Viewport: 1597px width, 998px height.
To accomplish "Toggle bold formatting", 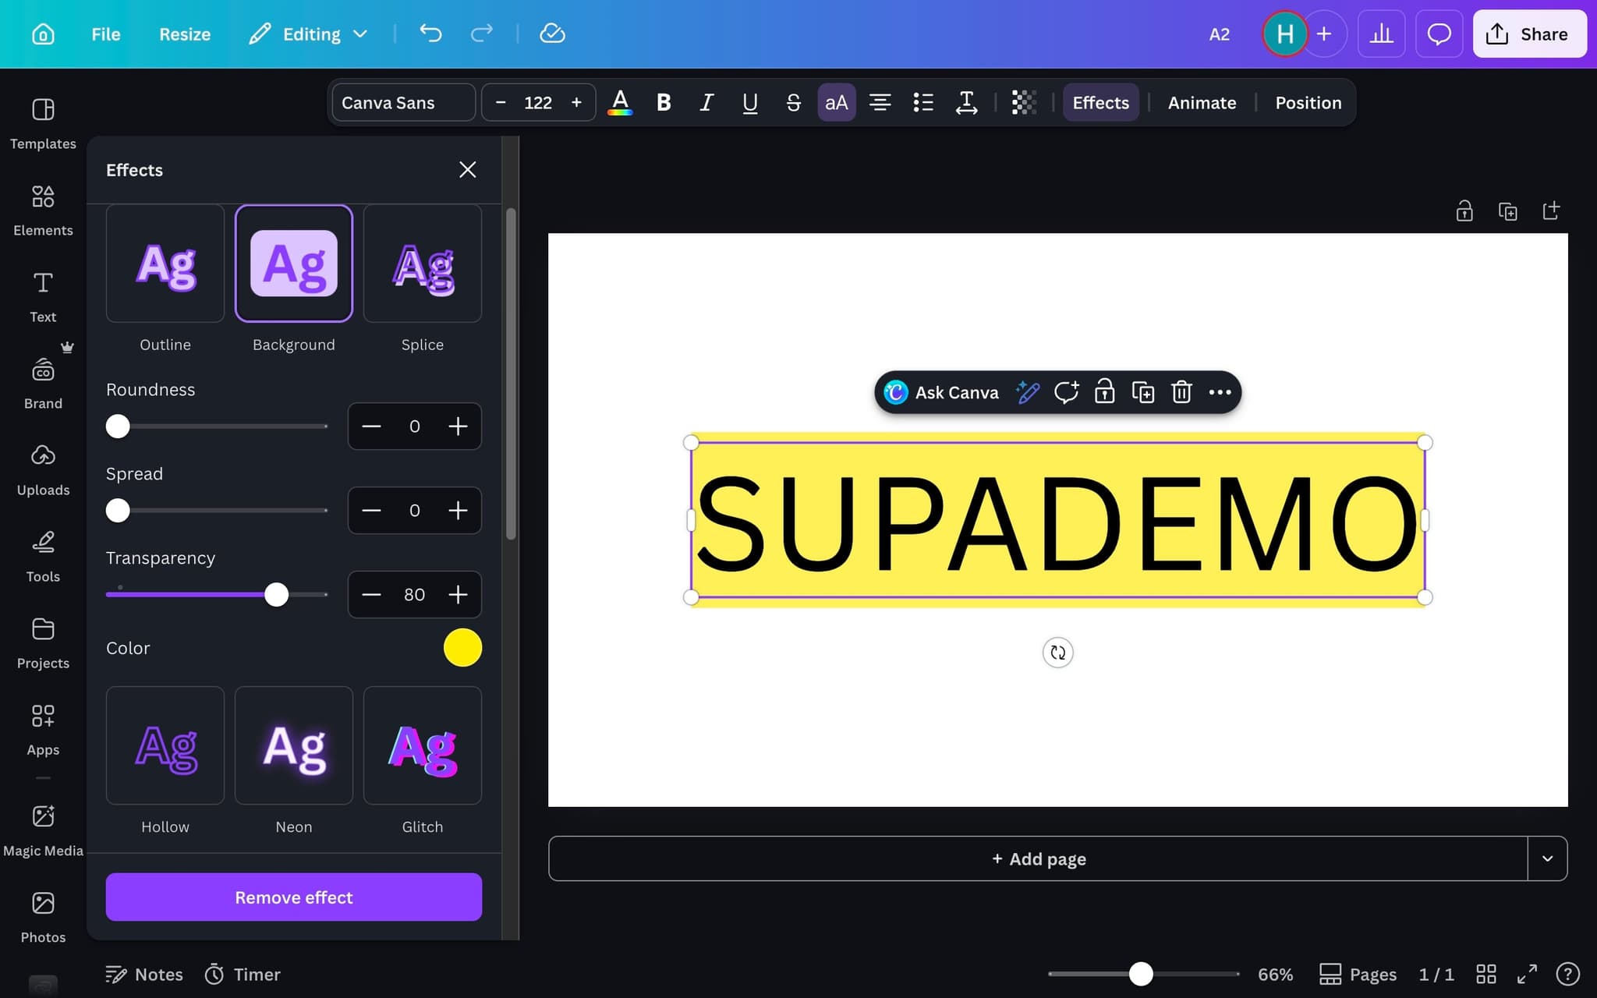I will click(x=662, y=102).
